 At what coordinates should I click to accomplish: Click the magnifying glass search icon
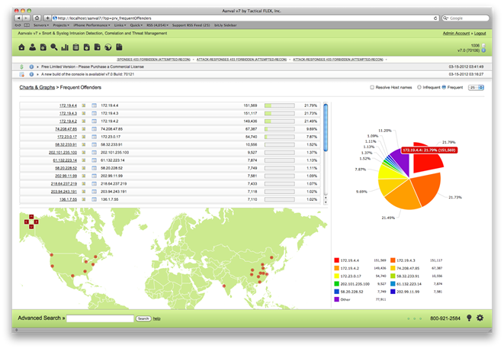pos(53,48)
